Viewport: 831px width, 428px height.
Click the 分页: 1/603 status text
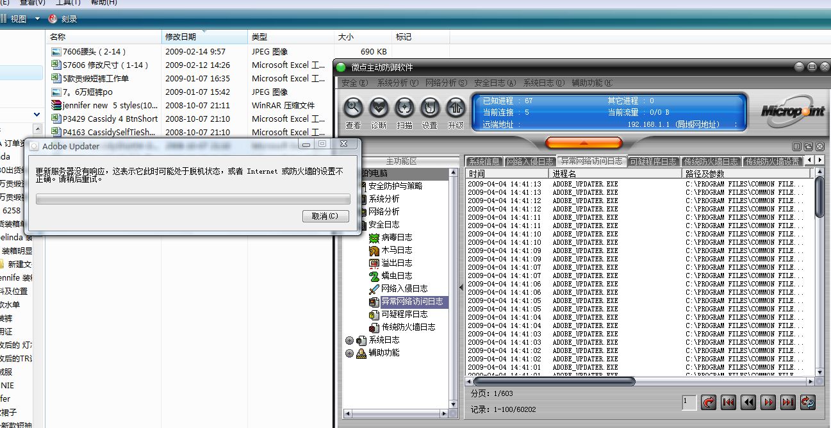(492, 393)
